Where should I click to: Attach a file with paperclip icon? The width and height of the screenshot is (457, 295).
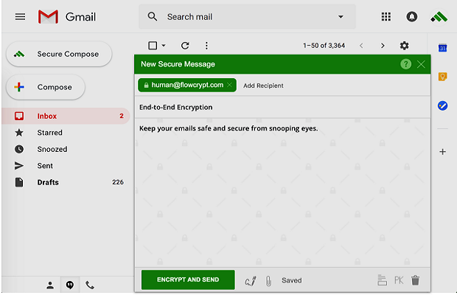pos(268,281)
